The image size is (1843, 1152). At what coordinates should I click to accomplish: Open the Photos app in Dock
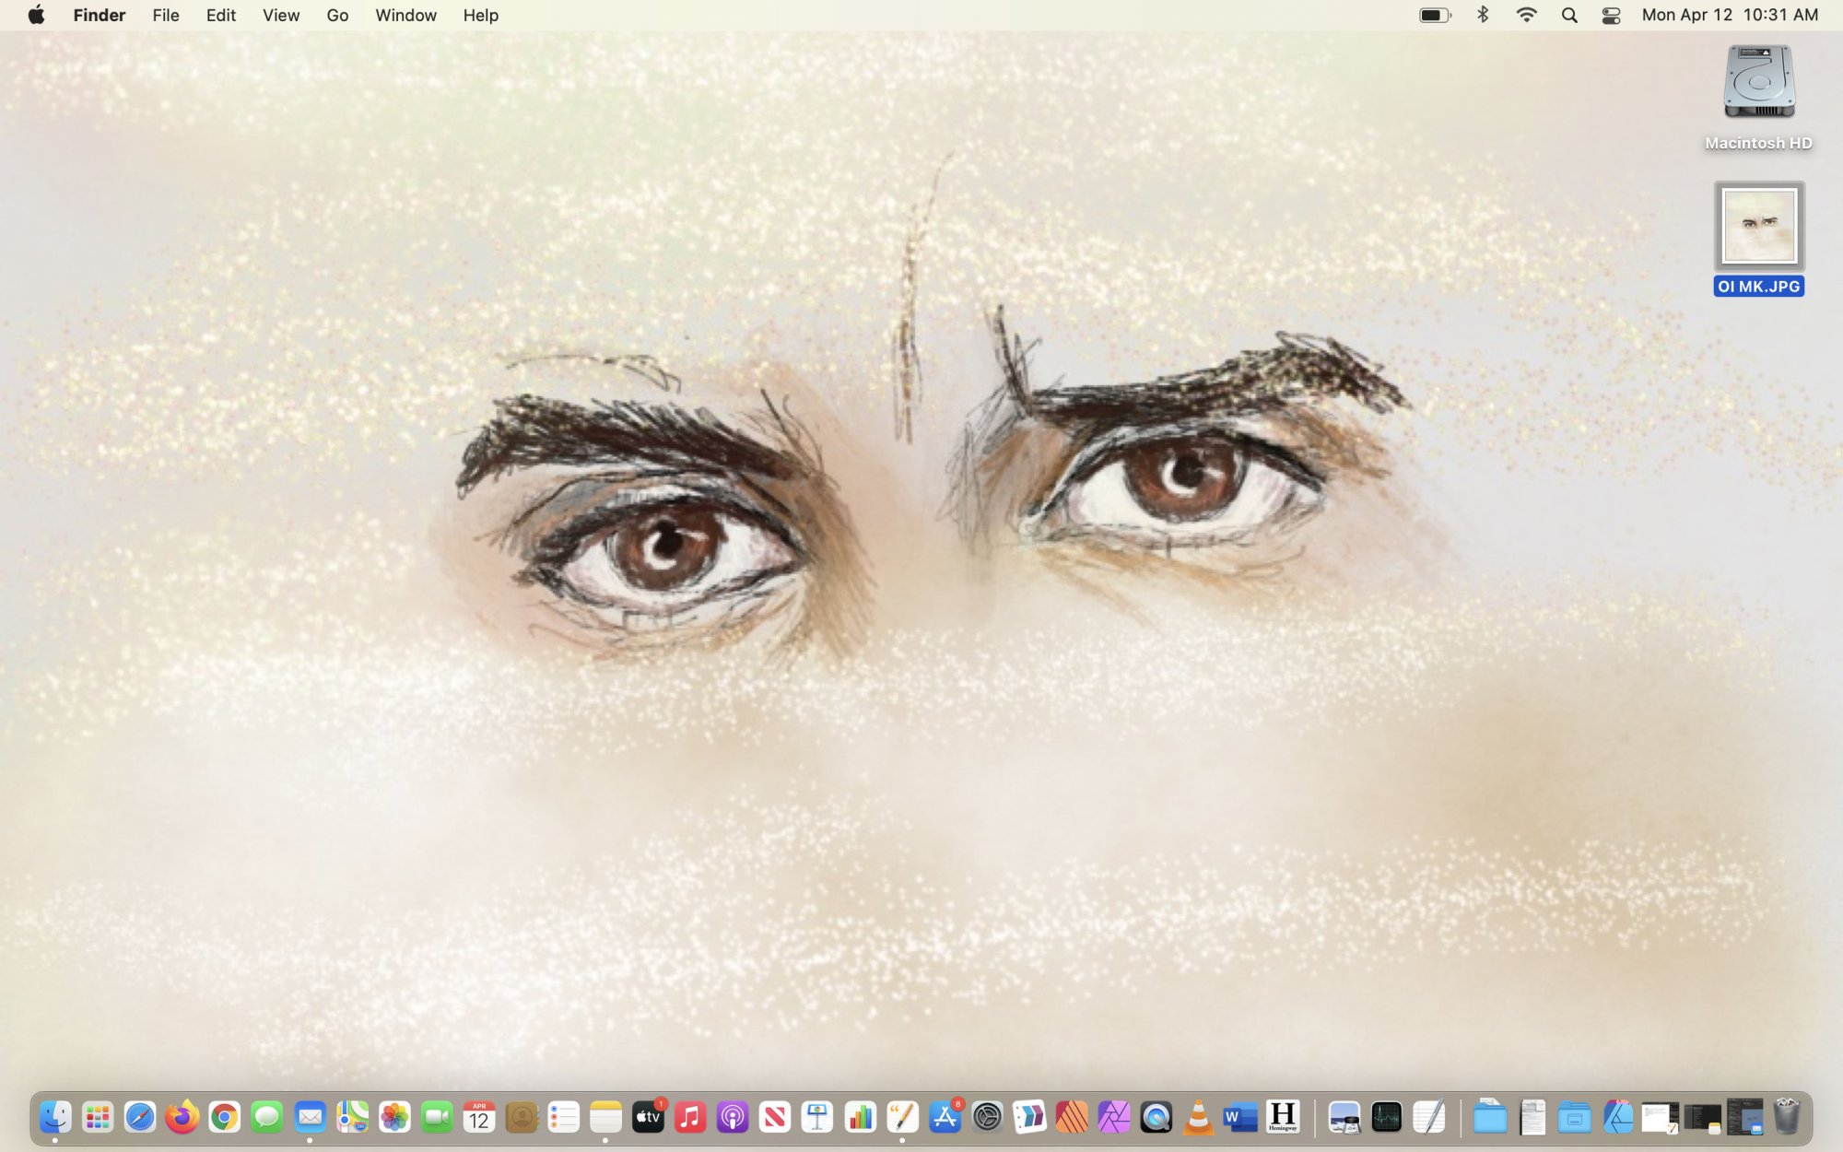[x=394, y=1118]
